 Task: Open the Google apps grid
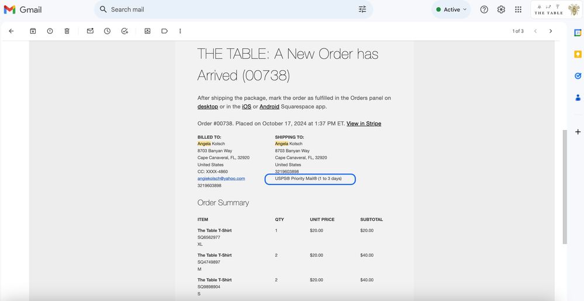(518, 10)
